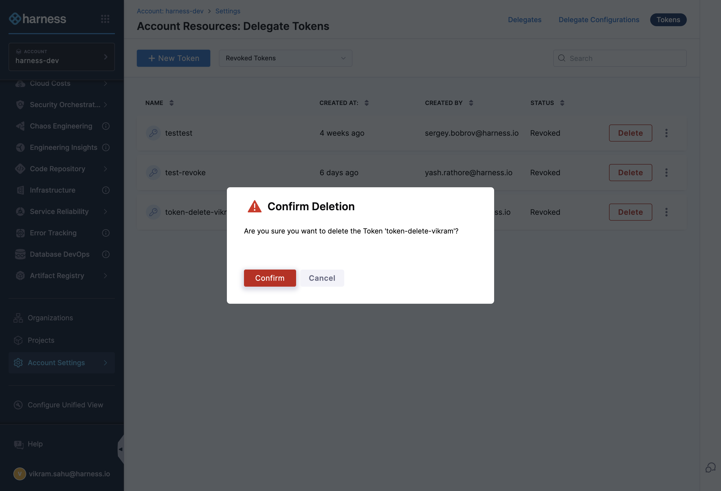Open more options for testtest token
Screen dimensions: 721x491
pyautogui.click(x=666, y=133)
